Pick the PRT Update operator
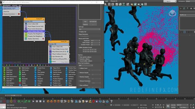Screen dimensions: 195x109 pyautogui.click(x=72, y=72)
